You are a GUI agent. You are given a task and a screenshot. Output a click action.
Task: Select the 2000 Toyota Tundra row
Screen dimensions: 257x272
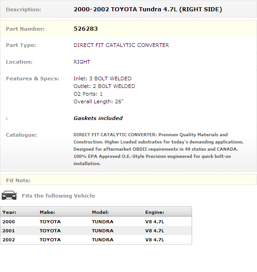pyautogui.click(x=96, y=221)
